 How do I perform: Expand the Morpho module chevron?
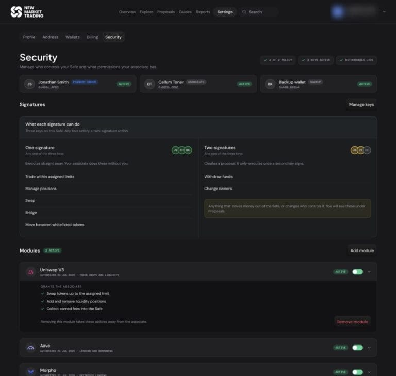tap(369, 372)
